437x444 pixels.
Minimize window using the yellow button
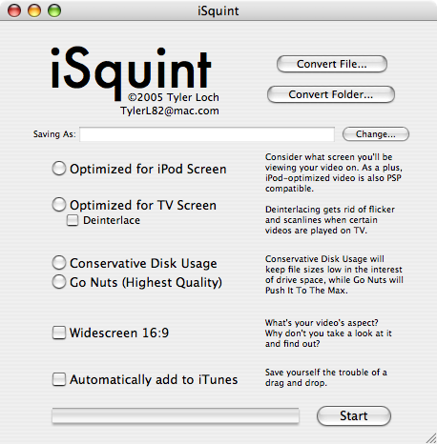tap(34, 10)
